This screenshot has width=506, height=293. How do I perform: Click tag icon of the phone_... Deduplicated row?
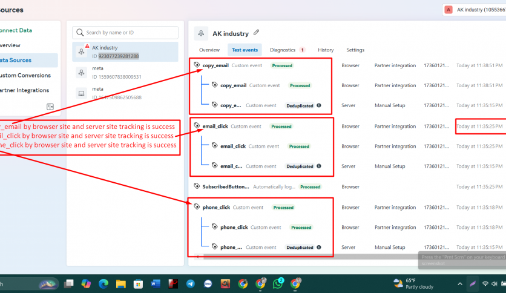click(x=215, y=246)
